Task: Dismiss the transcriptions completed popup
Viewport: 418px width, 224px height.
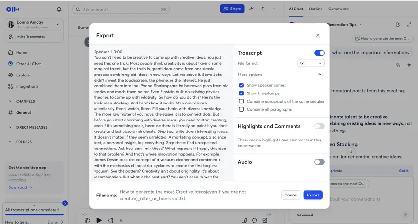Action: click(65, 203)
